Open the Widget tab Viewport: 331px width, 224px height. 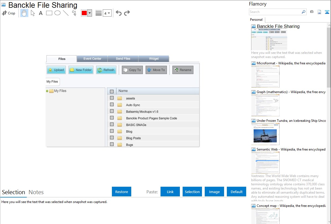(x=154, y=59)
